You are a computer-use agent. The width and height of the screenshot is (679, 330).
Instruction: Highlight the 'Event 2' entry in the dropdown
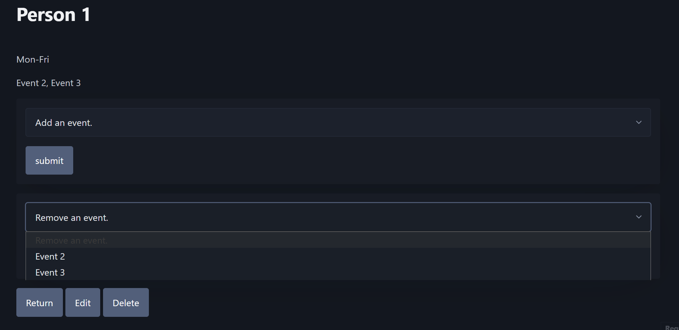click(50, 256)
